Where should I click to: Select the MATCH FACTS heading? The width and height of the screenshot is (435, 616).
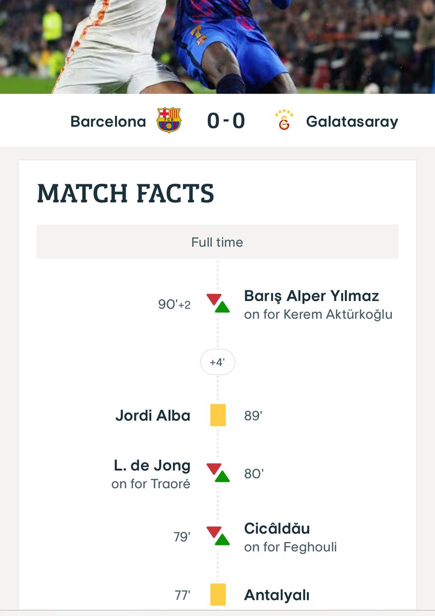(126, 194)
